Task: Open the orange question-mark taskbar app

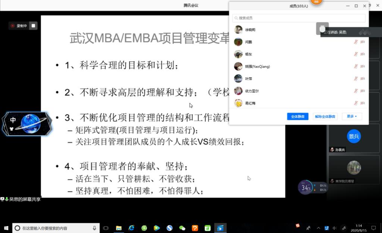Action: 195,228
